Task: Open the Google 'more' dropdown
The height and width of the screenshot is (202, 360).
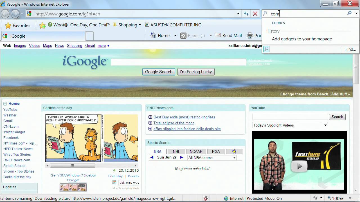Action: pyautogui.click(x=103, y=46)
